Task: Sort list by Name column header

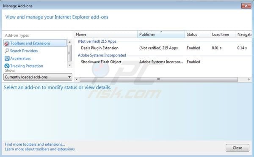Action: click(106, 35)
